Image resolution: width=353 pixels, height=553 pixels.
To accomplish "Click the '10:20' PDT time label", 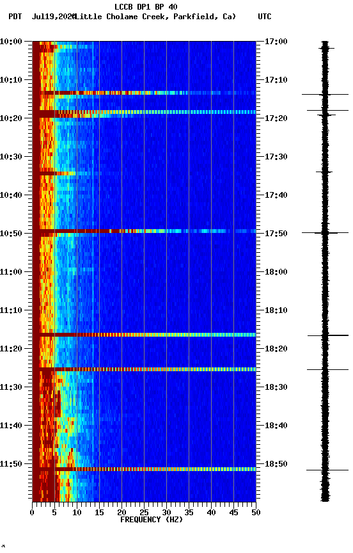I will (x=11, y=118).
